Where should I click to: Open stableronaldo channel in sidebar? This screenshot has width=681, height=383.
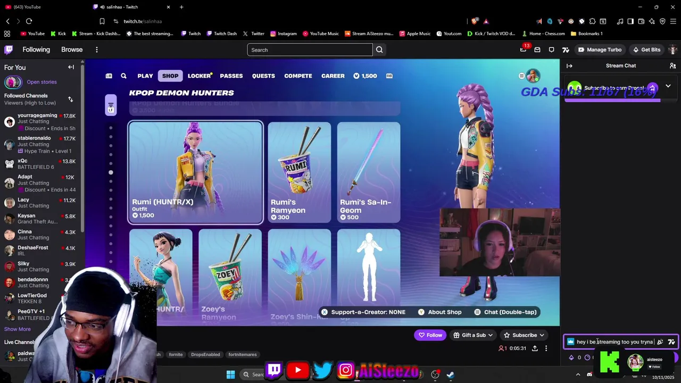click(x=41, y=144)
